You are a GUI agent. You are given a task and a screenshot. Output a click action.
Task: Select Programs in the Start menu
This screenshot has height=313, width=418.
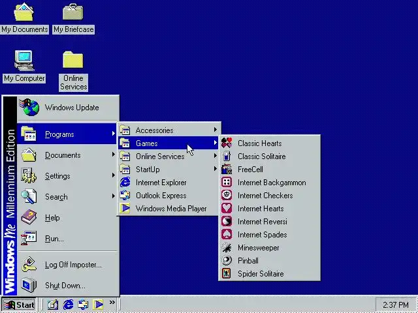click(x=67, y=134)
